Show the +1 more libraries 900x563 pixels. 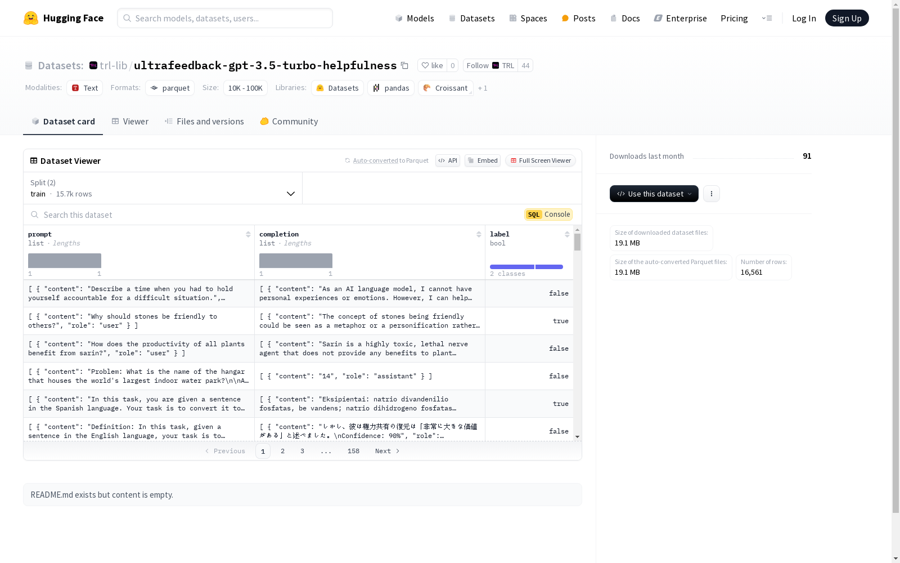tap(483, 88)
